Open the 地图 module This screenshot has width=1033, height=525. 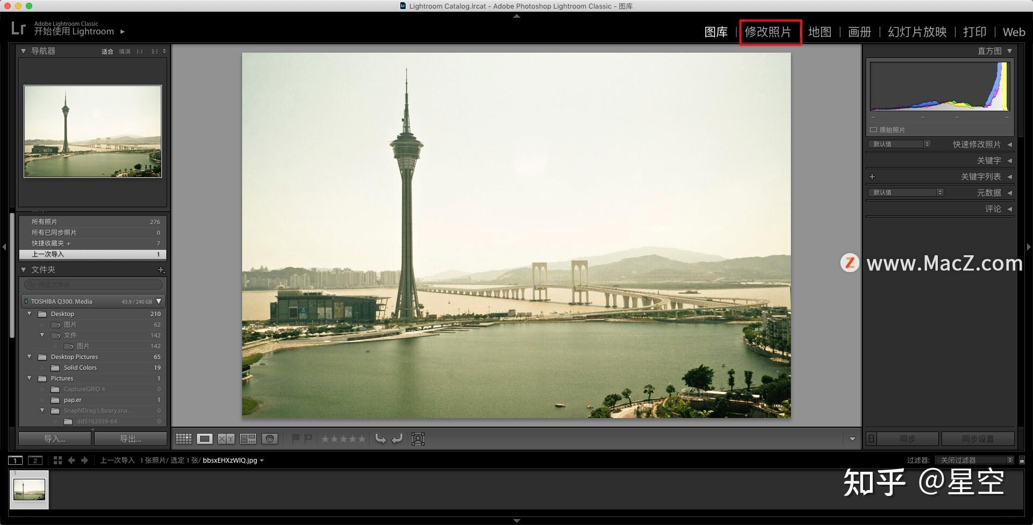click(819, 32)
